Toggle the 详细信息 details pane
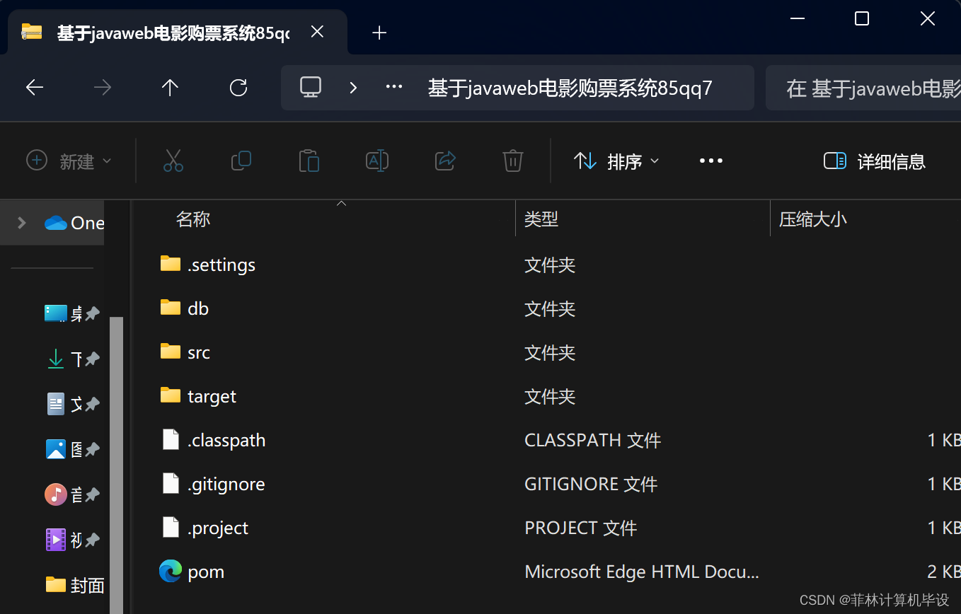The image size is (961, 614). [x=875, y=161]
